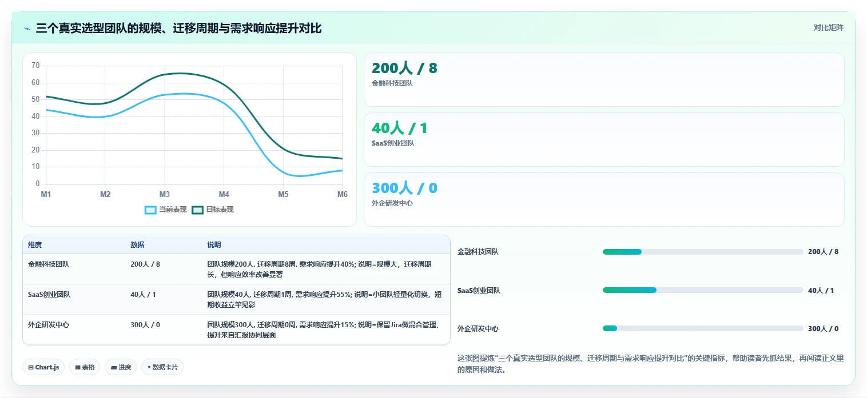Select the 金融科技团队 table row cell
The height and width of the screenshot is (398, 867).
49,264
